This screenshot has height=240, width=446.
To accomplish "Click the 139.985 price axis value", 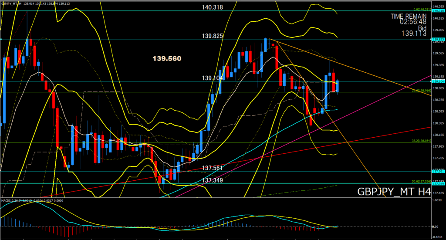I will click(439, 30).
